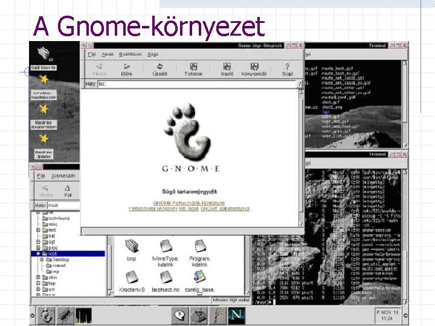Open the help speech-bubble panel launcher
This screenshot has height=326, width=435.
point(180,316)
